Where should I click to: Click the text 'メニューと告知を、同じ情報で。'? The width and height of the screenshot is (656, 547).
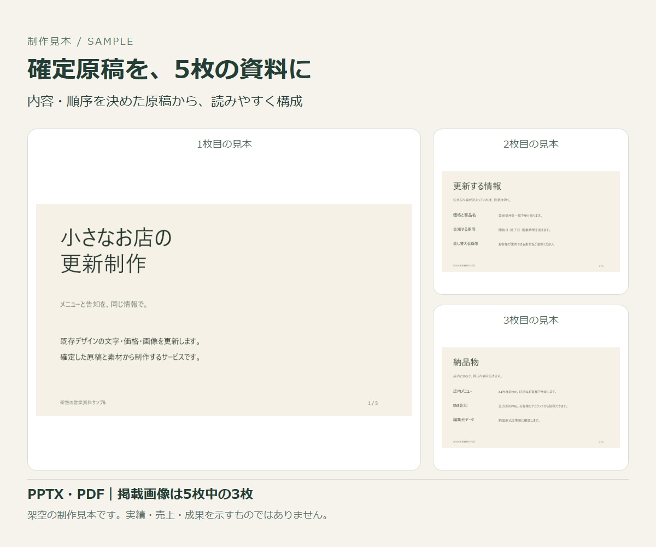click(x=104, y=305)
